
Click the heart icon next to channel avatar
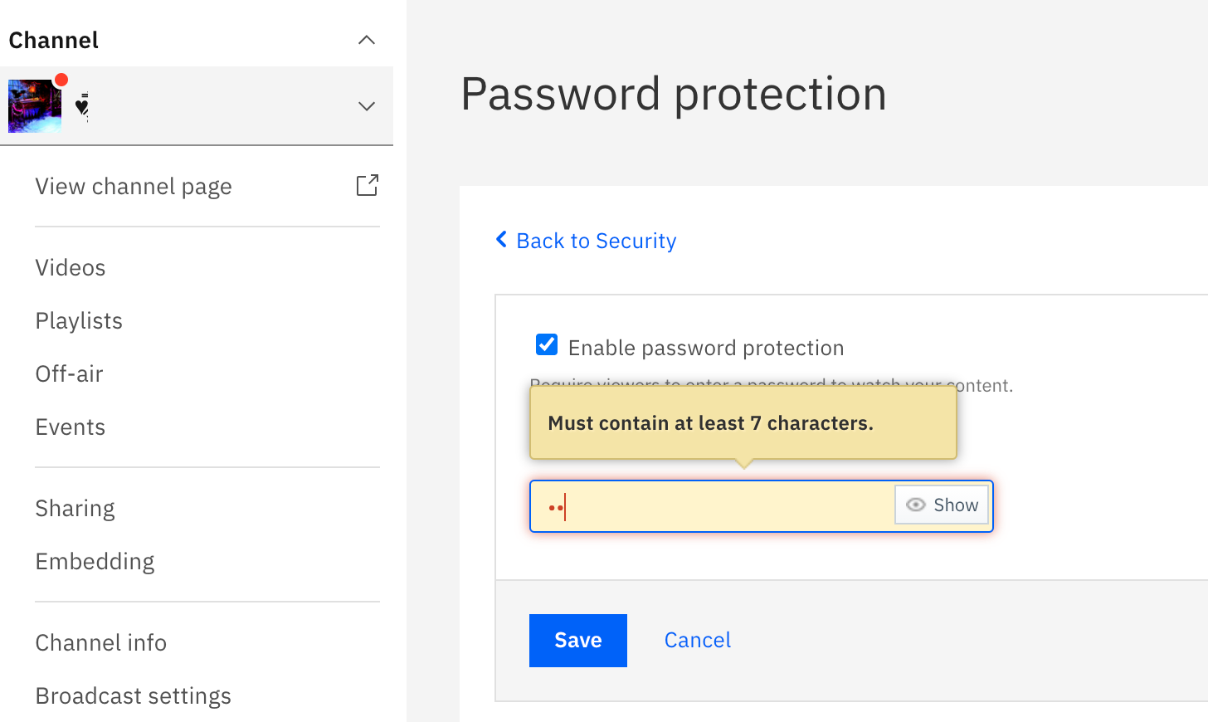click(x=82, y=107)
